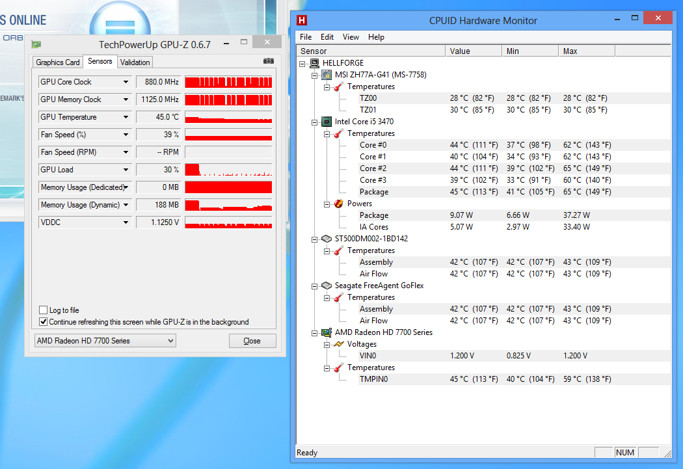Click thermometer icon under ST500DM002 drive
Viewport: 683px width, 469px height.
coord(339,250)
